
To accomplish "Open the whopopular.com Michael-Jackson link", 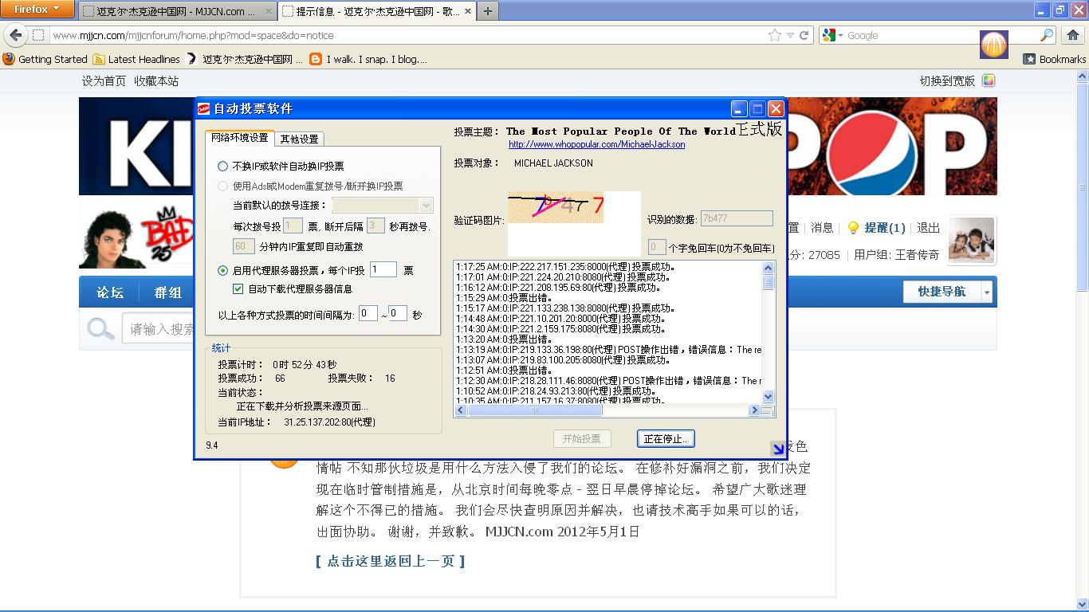I will point(596,144).
